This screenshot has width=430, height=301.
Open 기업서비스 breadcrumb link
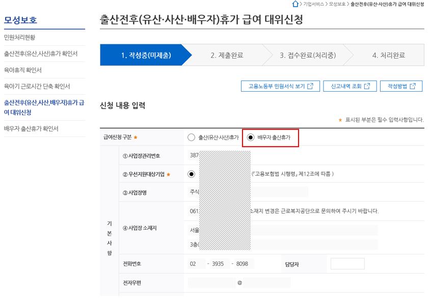click(x=313, y=4)
